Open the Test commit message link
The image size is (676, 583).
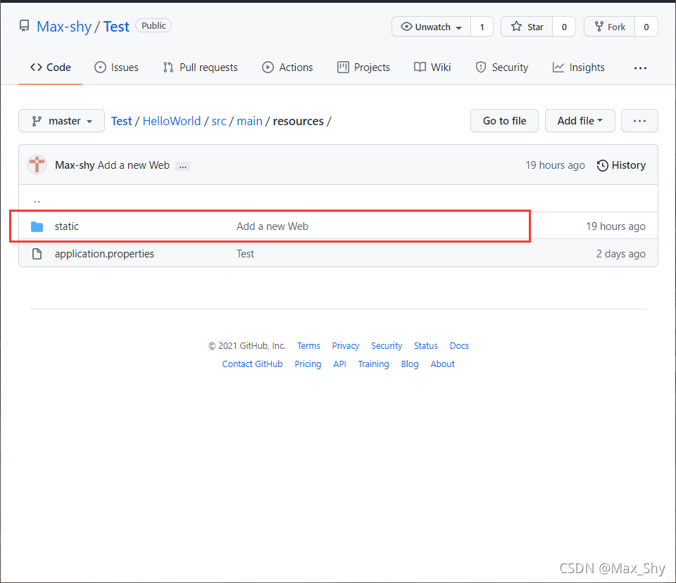coord(245,254)
